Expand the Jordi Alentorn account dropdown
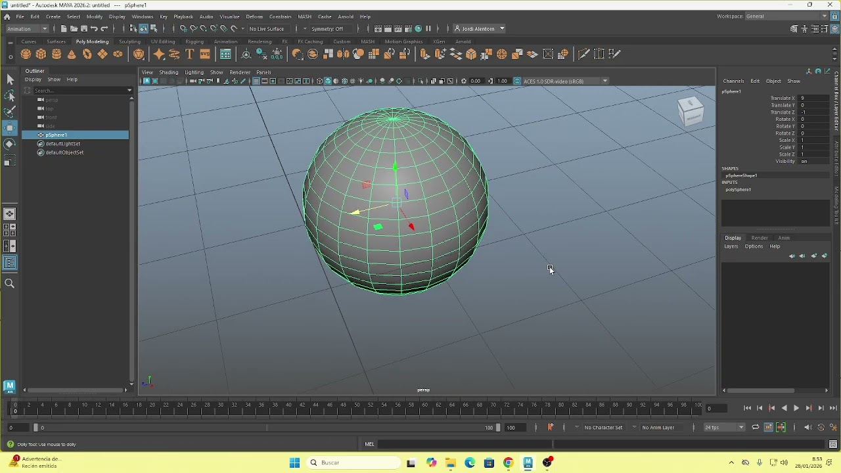Viewport: 841px width, 473px height. point(480,29)
